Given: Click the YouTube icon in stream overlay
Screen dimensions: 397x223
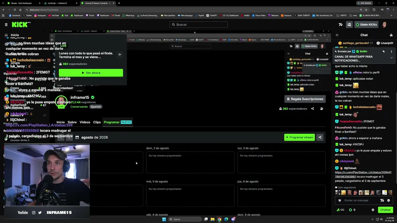Looking at the screenshot, I should (x=23, y=212).
